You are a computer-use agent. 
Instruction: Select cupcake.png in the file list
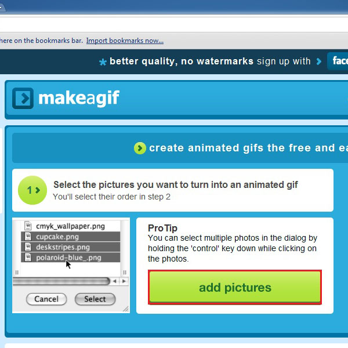click(71, 237)
